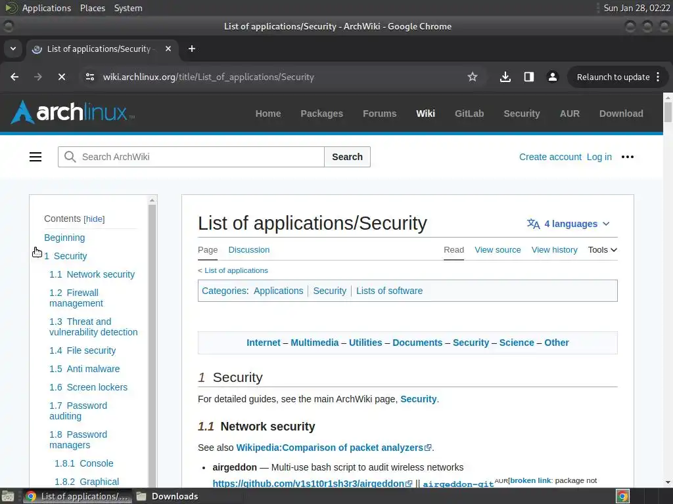Bookmark this page with the star icon
Viewport: 673px width, 504px height.
tap(473, 77)
